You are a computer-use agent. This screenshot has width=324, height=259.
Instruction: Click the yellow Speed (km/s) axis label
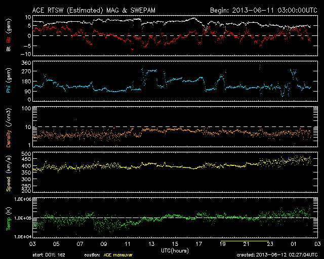pos(9,172)
